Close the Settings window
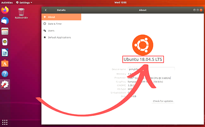205x127 pixels. click(x=201, y=10)
